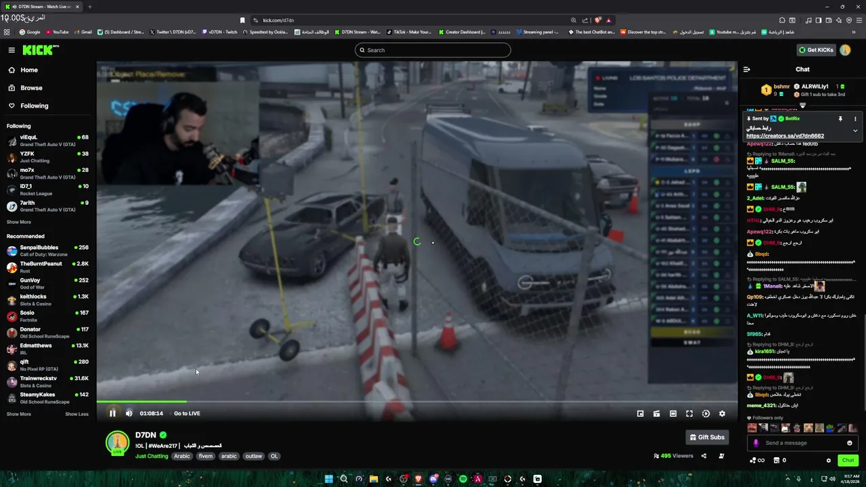This screenshot has height=487, width=866.
Task: Open recommended channel Trainwreckstv
Action: [47, 381]
